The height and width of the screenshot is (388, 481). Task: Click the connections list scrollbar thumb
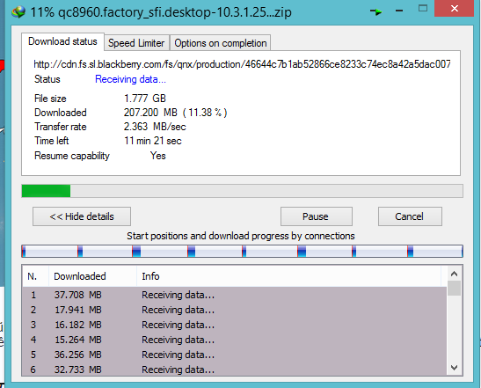point(455,288)
